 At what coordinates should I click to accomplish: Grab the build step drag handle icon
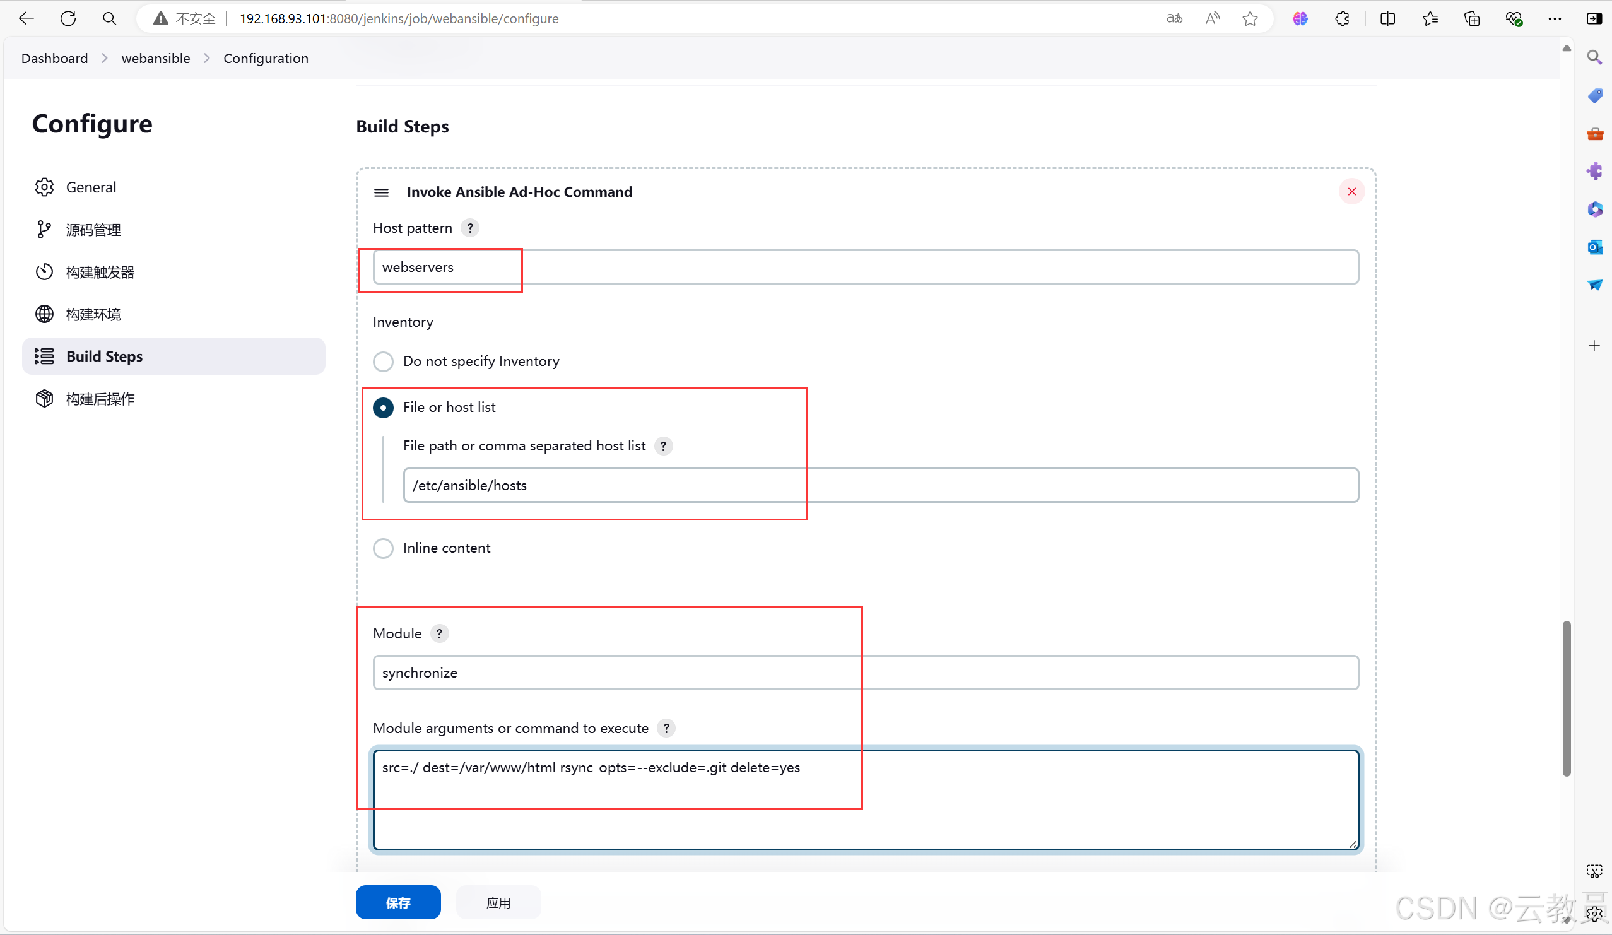(381, 192)
